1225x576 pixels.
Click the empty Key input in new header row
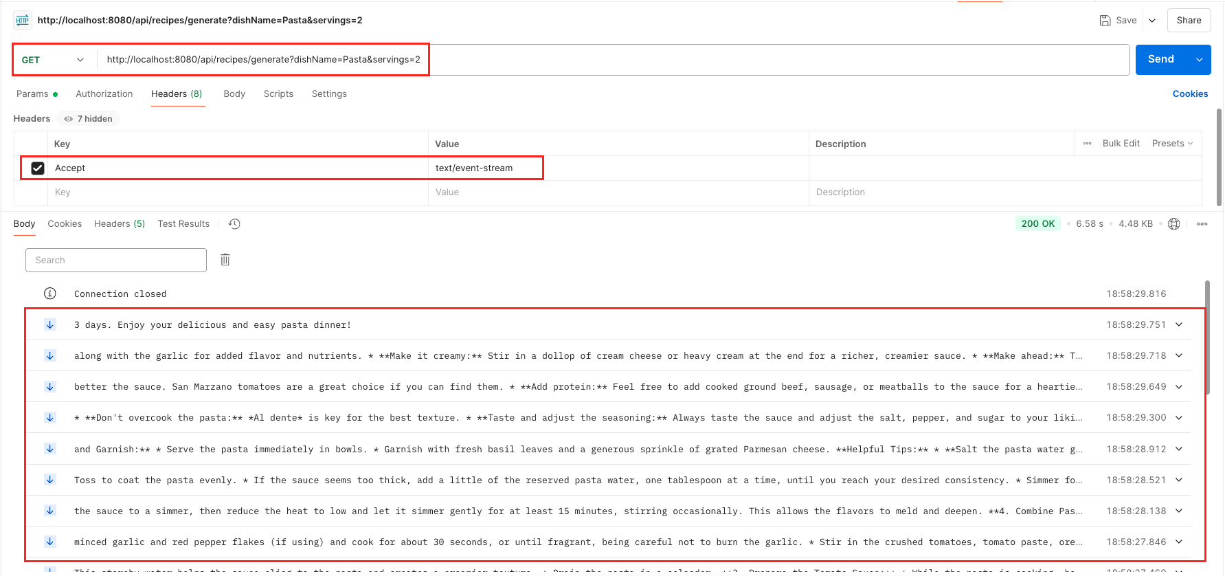pyautogui.click(x=238, y=192)
